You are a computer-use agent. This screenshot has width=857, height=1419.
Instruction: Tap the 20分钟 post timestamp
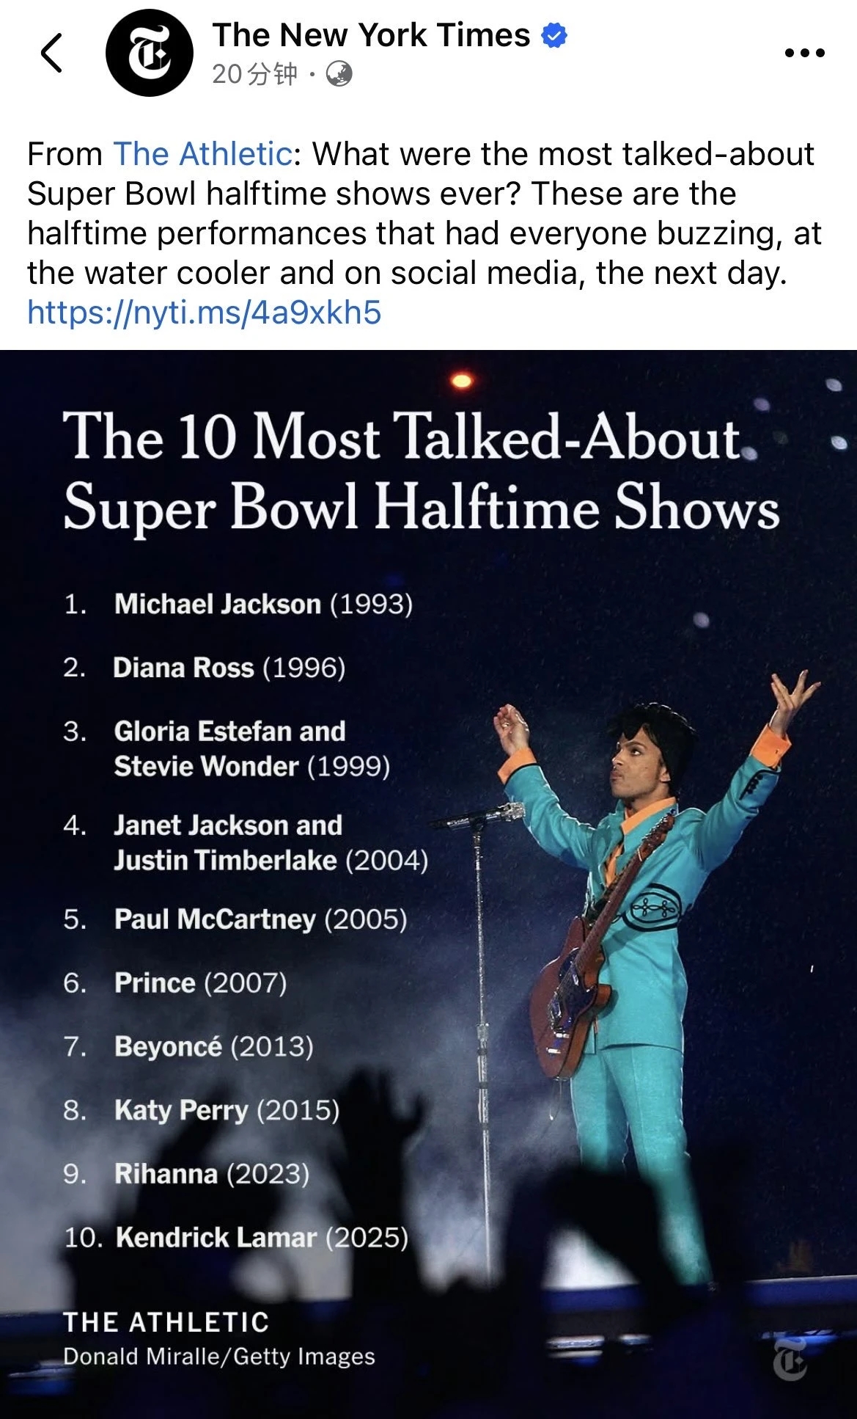(254, 73)
